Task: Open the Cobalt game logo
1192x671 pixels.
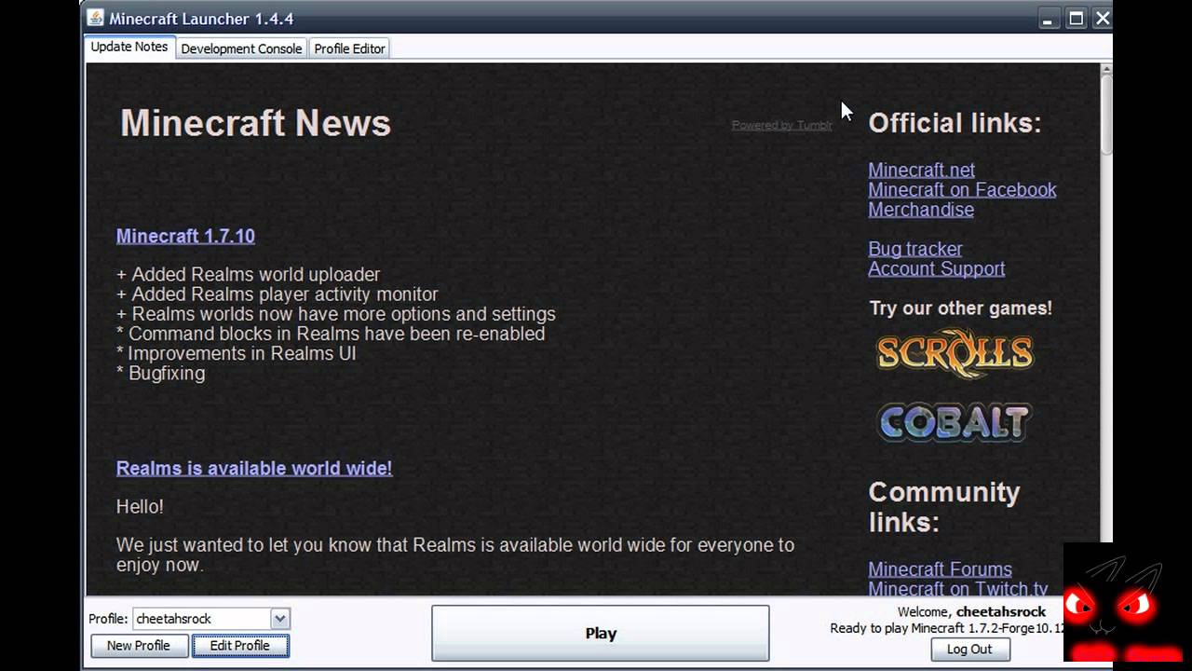Action: pyautogui.click(x=955, y=422)
